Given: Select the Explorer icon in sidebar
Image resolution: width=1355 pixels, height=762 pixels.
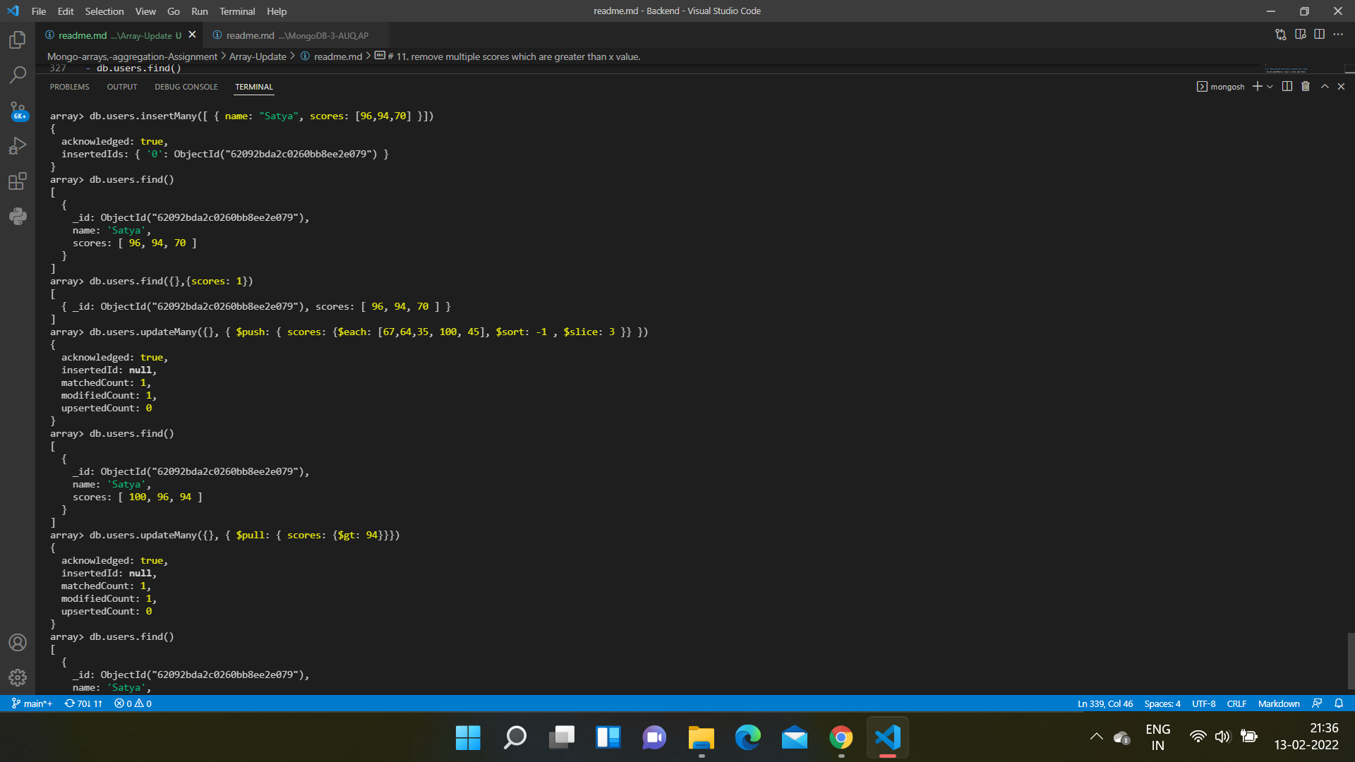Looking at the screenshot, I should tap(18, 40).
